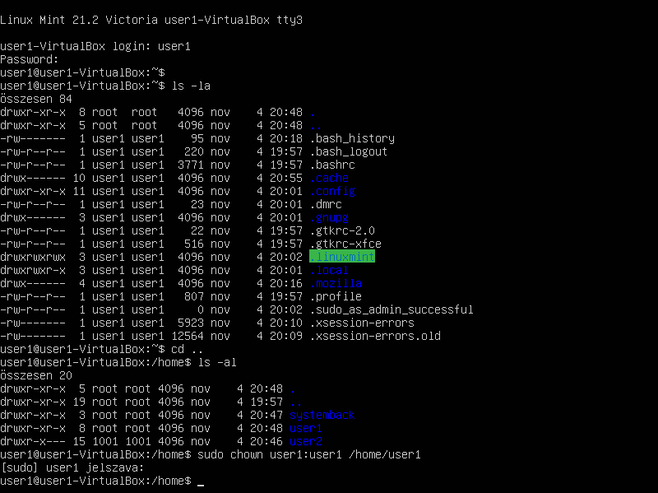Click the 'összesen 84' line
Viewport: 658px width, 493px height.
tap(36, 99)
